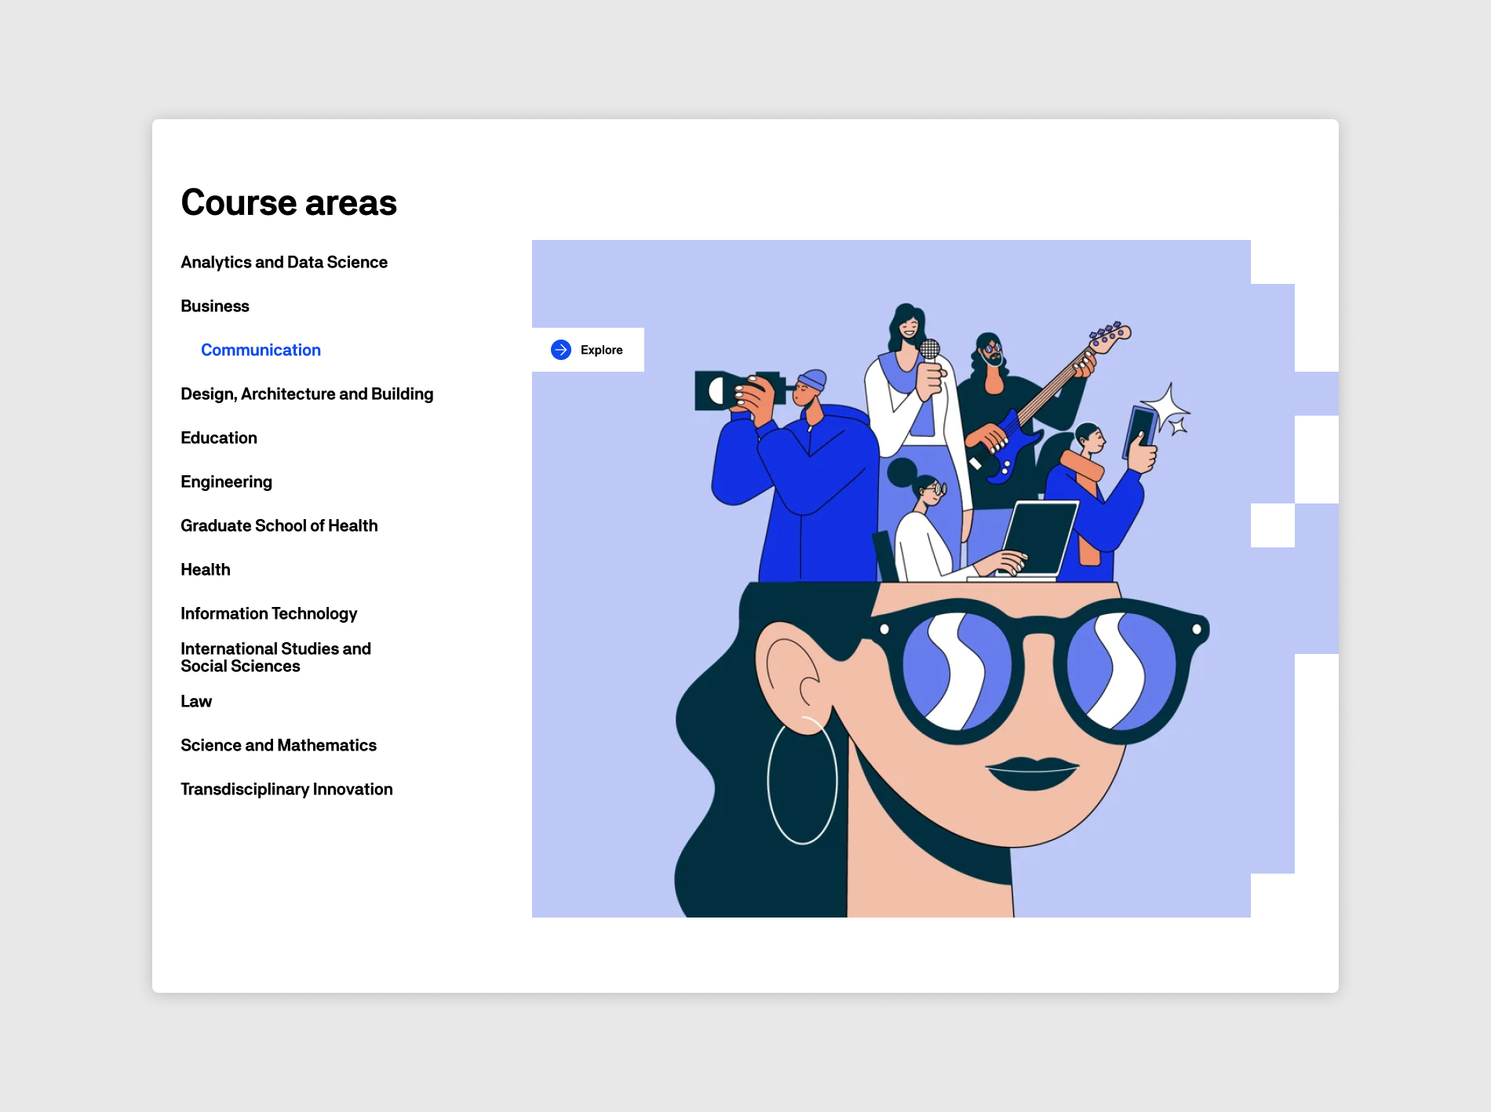Open Design, Architecture and Building
The height and width of the screenshot is (1112, 1491).
pyautogui.click(x=307, y=394)
